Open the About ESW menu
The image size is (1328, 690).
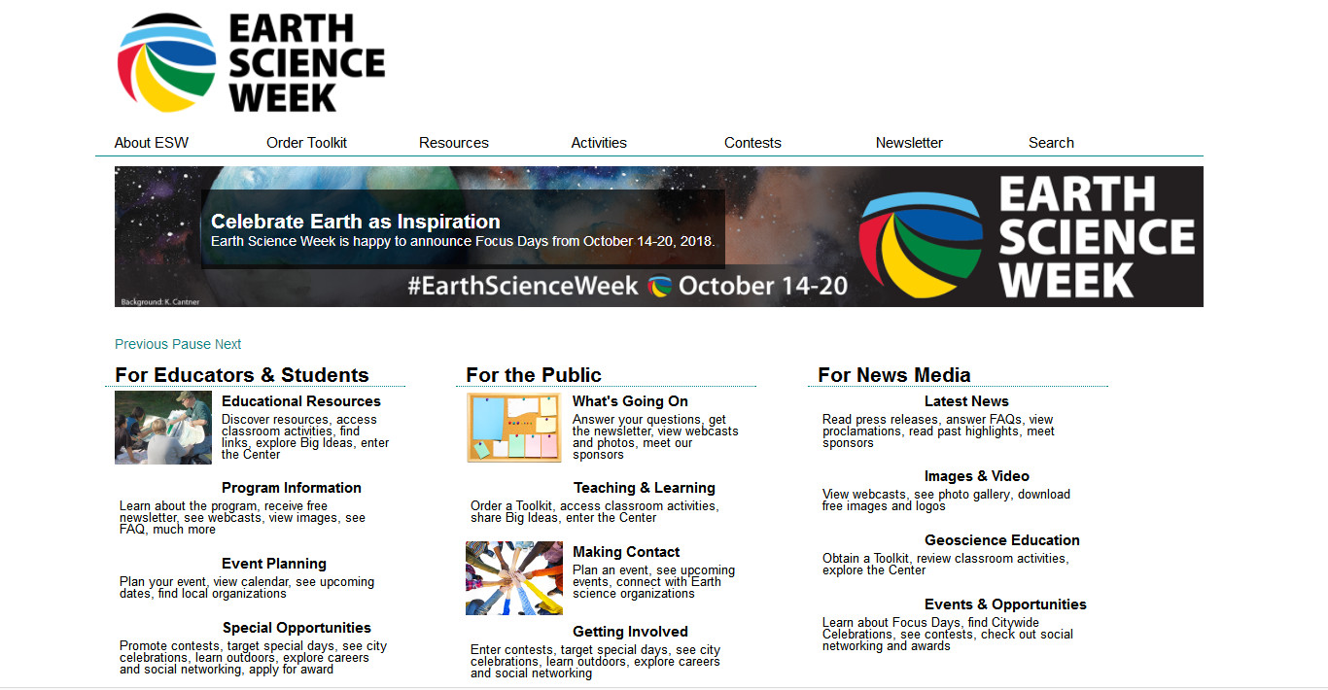[x=152, y=143]
